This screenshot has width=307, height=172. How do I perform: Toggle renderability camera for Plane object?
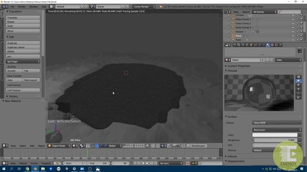pyautogui.click(x=301, y=36)
